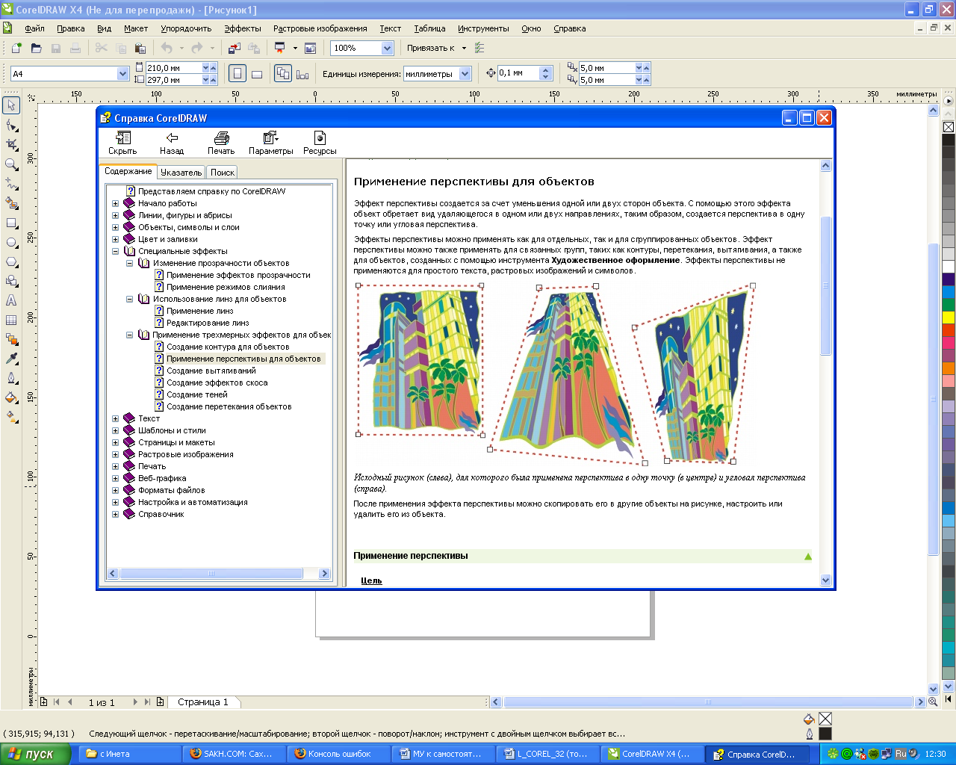Select the Rectangle tool
Image resolution: width=956 pixels, height=765 pixels.
(x=11, y=223)
